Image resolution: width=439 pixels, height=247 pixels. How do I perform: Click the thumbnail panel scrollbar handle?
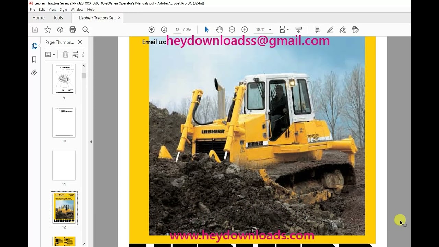tap(84, 76)
